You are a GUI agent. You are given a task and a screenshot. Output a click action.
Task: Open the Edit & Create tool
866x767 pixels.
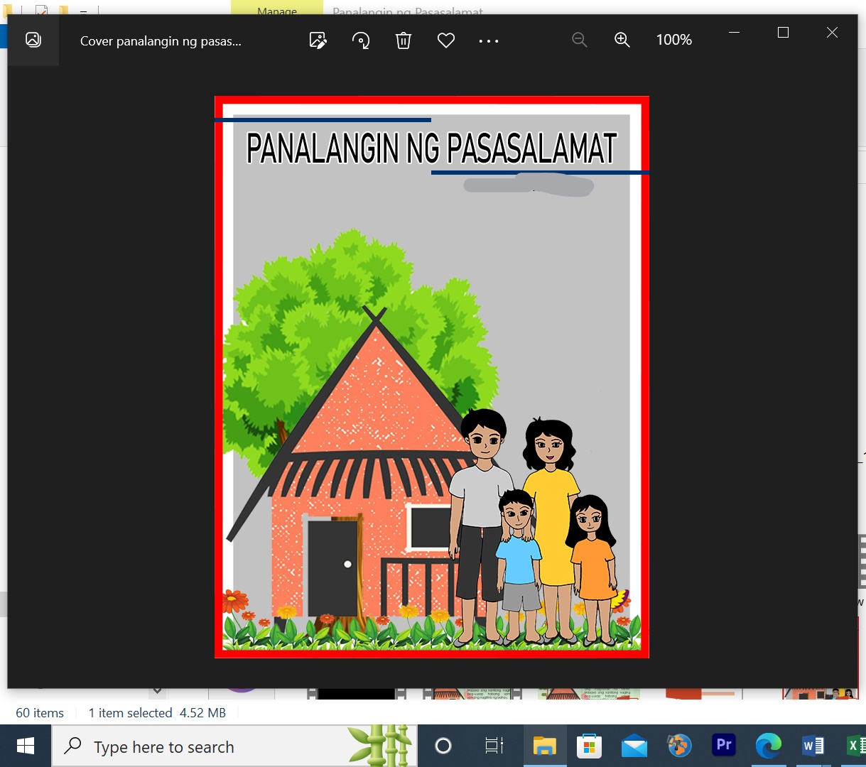(x=318, y=40)
